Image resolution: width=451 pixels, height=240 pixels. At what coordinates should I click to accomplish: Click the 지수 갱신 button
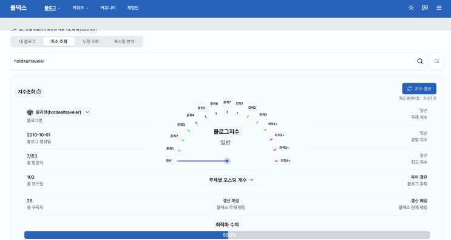(x=419, y=89)
